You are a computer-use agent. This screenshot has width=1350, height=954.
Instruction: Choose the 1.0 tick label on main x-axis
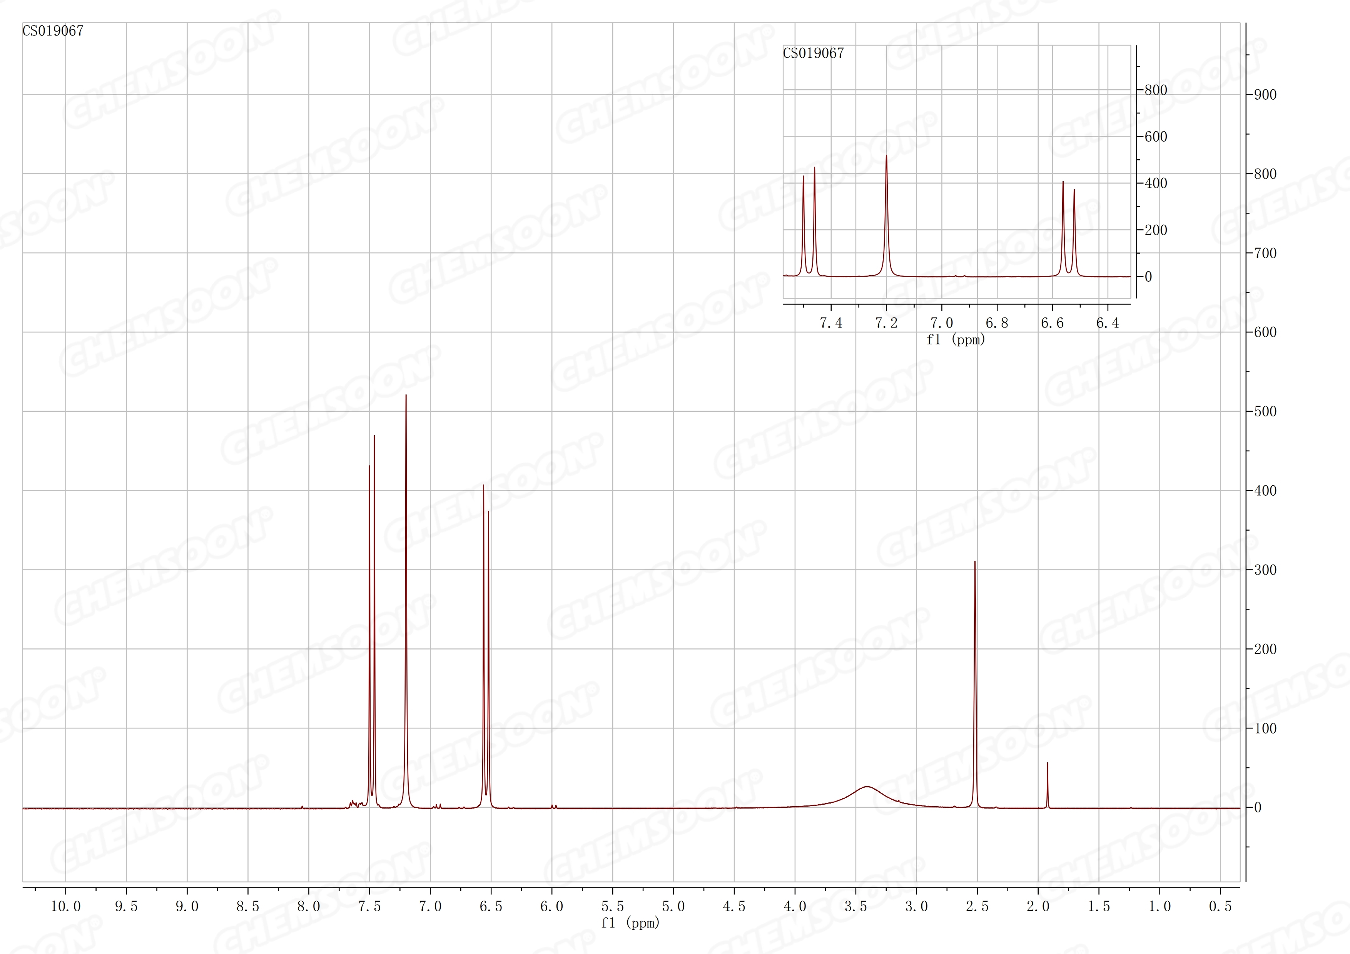pos(1160,906)
